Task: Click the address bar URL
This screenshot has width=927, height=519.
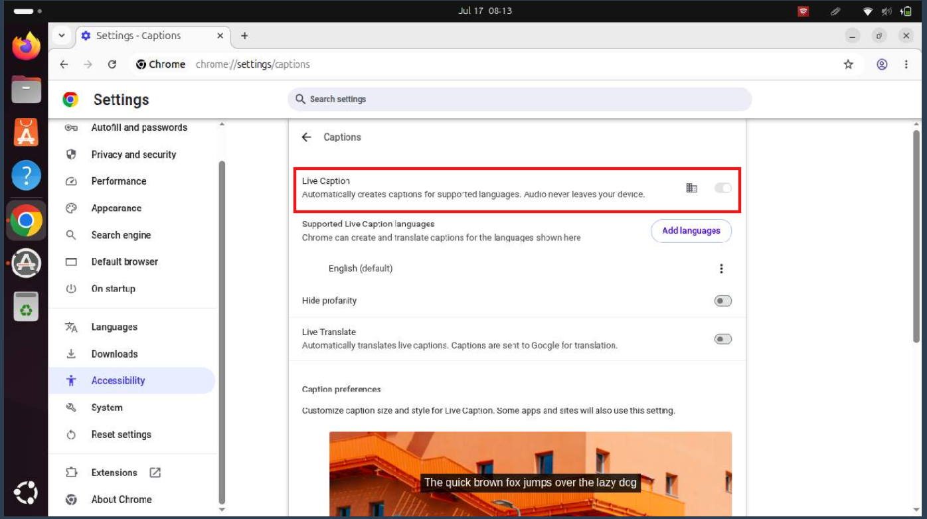Action: click(x=253, y=64)
